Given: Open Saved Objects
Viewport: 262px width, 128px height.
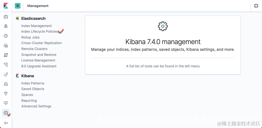Looking at the screenshot, I should [x=33, y=89].
